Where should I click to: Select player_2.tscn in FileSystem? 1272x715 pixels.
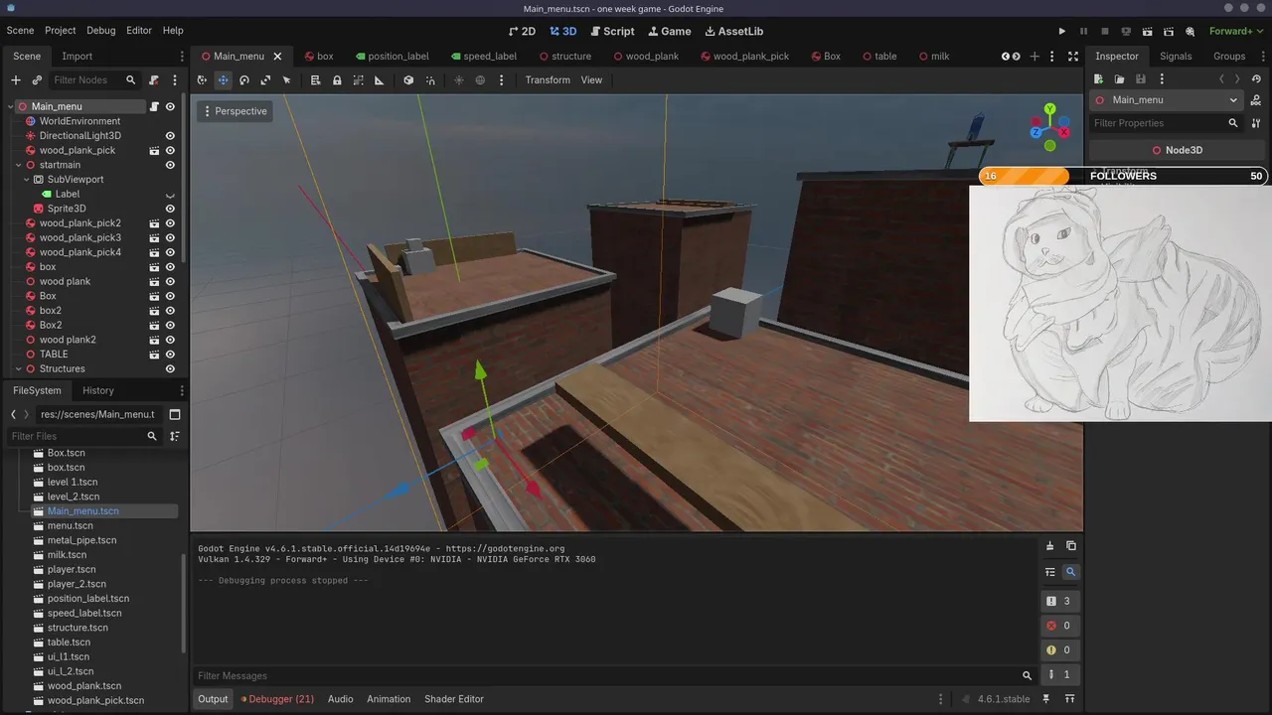pos(77,584)
